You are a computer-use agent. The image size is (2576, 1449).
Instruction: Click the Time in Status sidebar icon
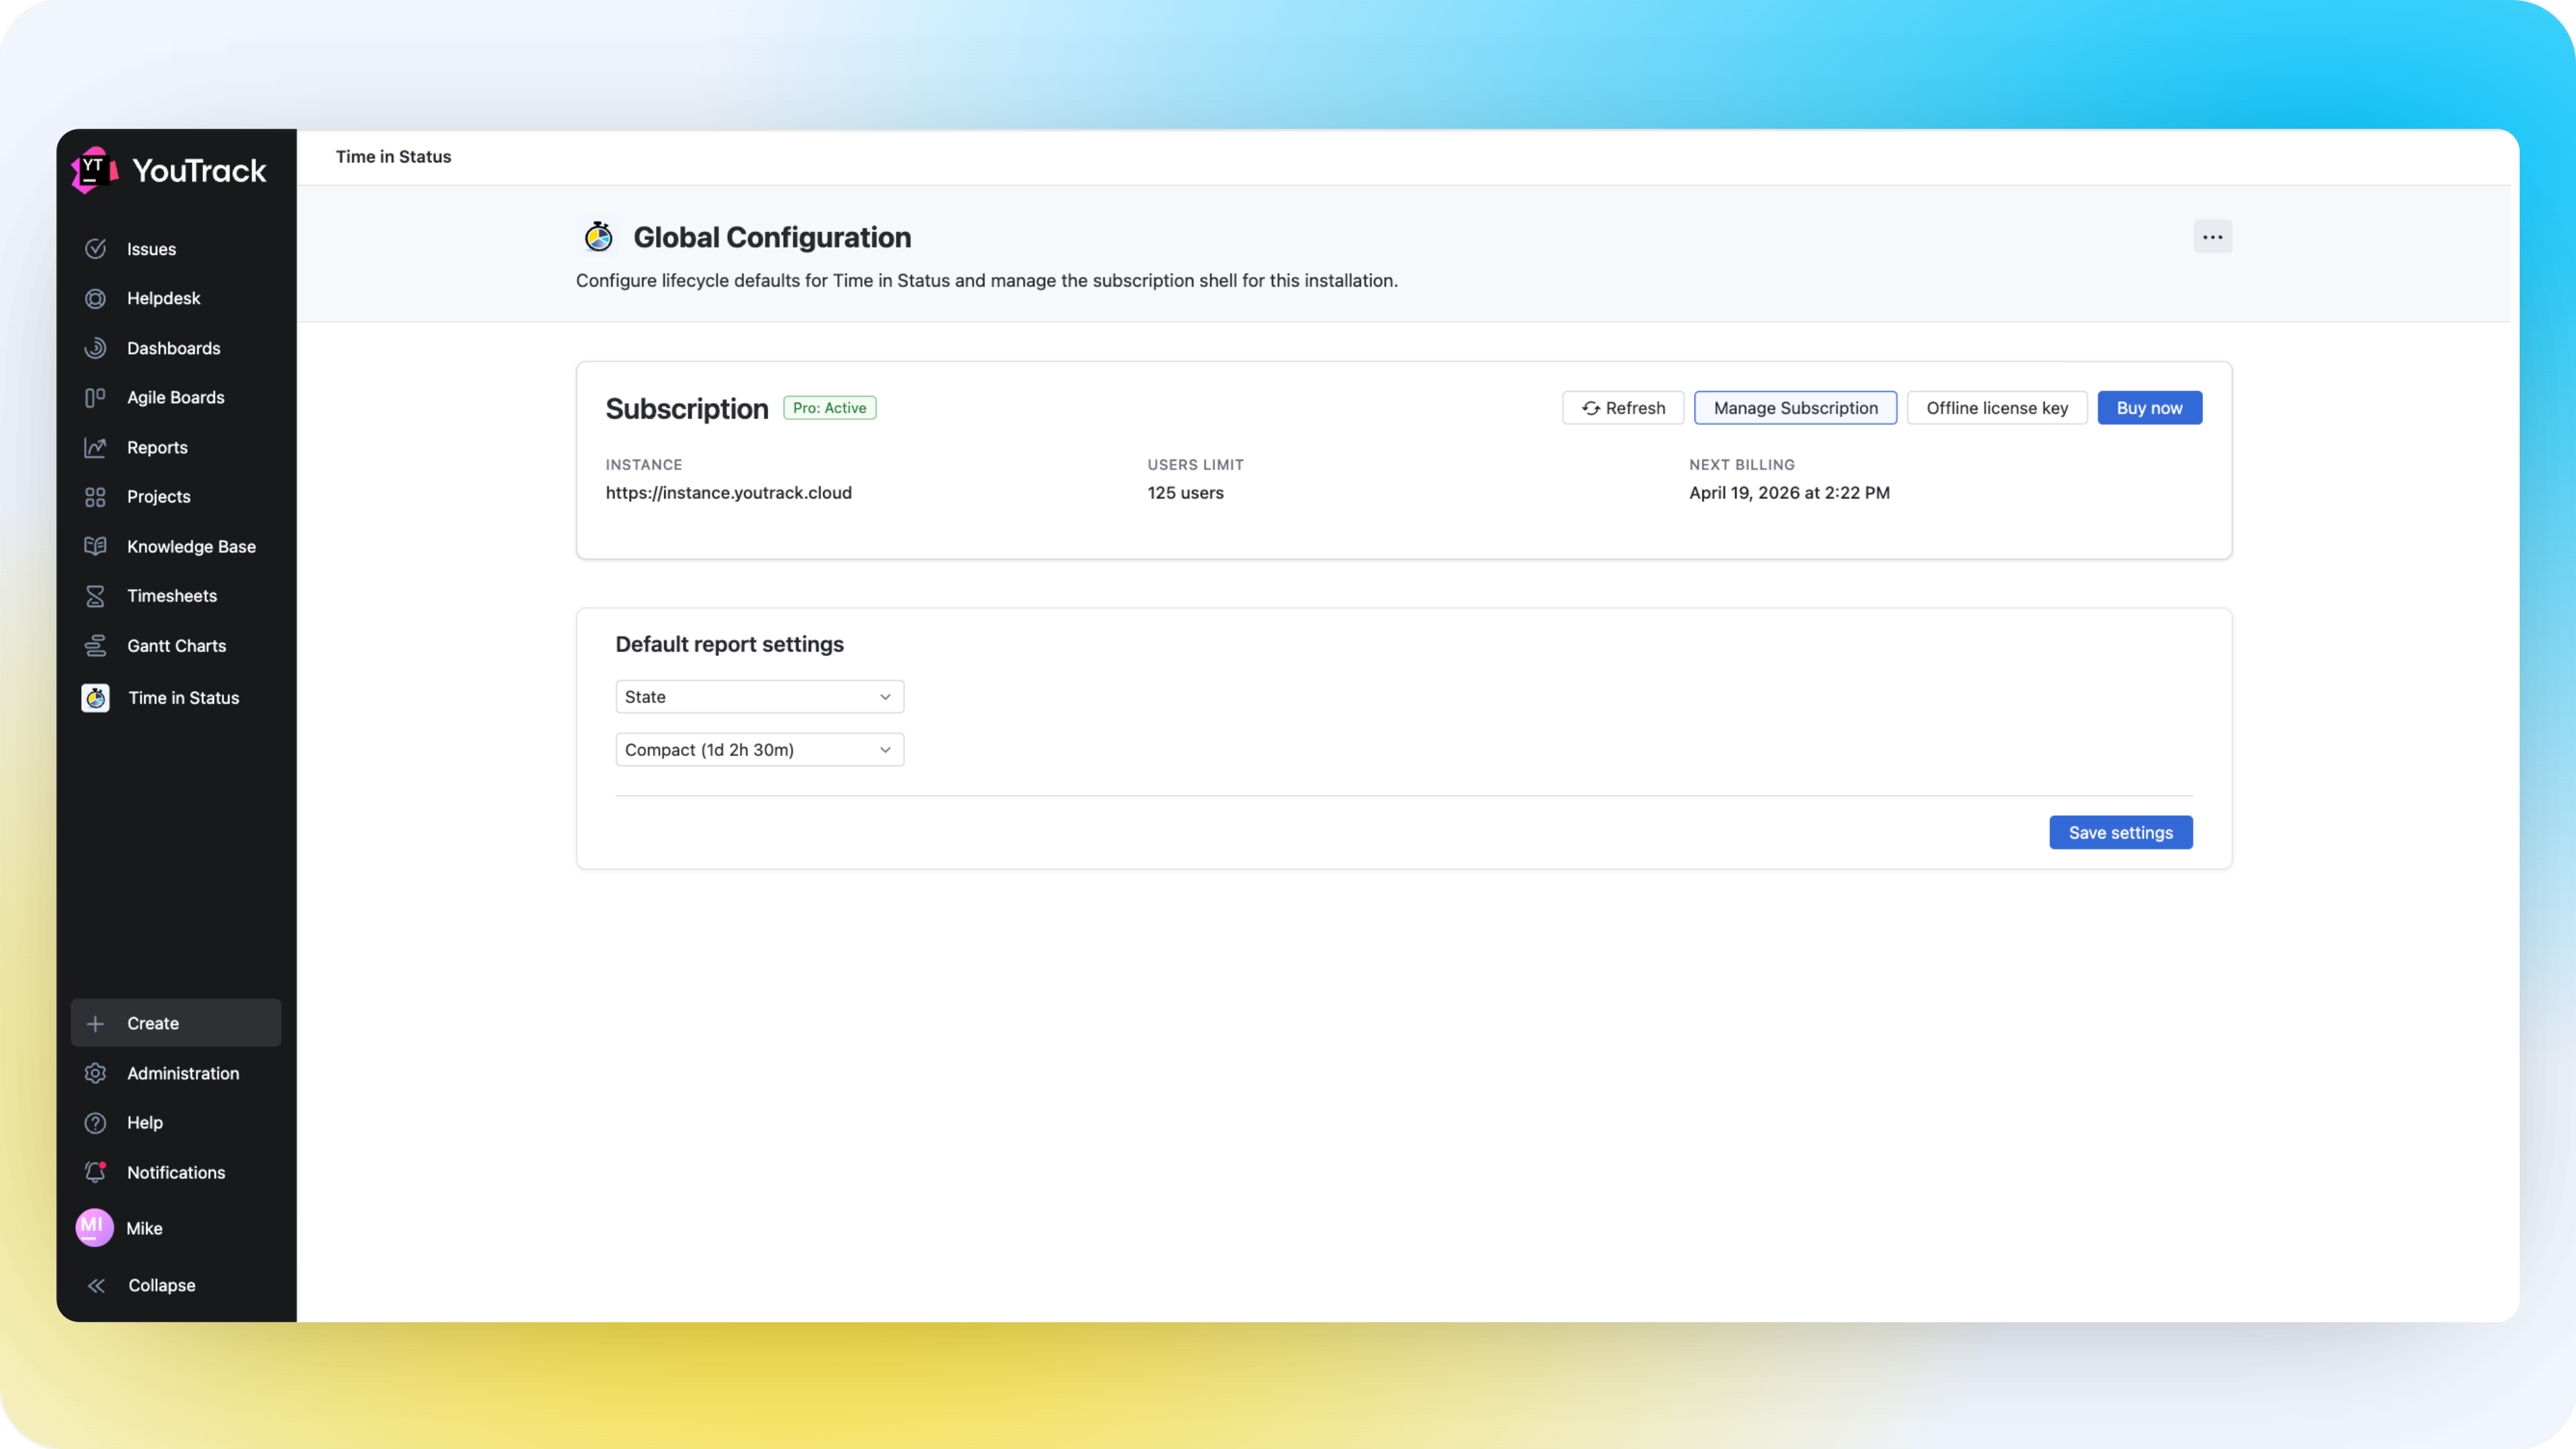[95, 698]
